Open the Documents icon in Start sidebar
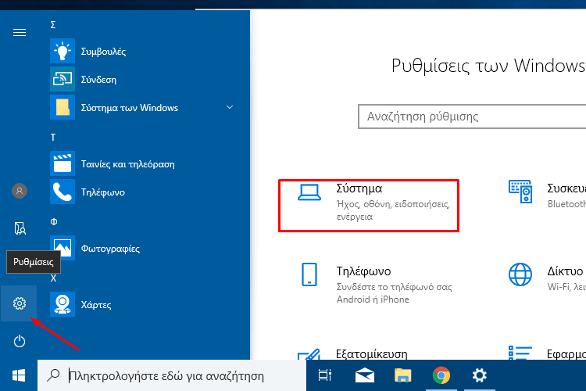Image resolution: width=586 pixels, height=391 pixels. pos(20,228)
